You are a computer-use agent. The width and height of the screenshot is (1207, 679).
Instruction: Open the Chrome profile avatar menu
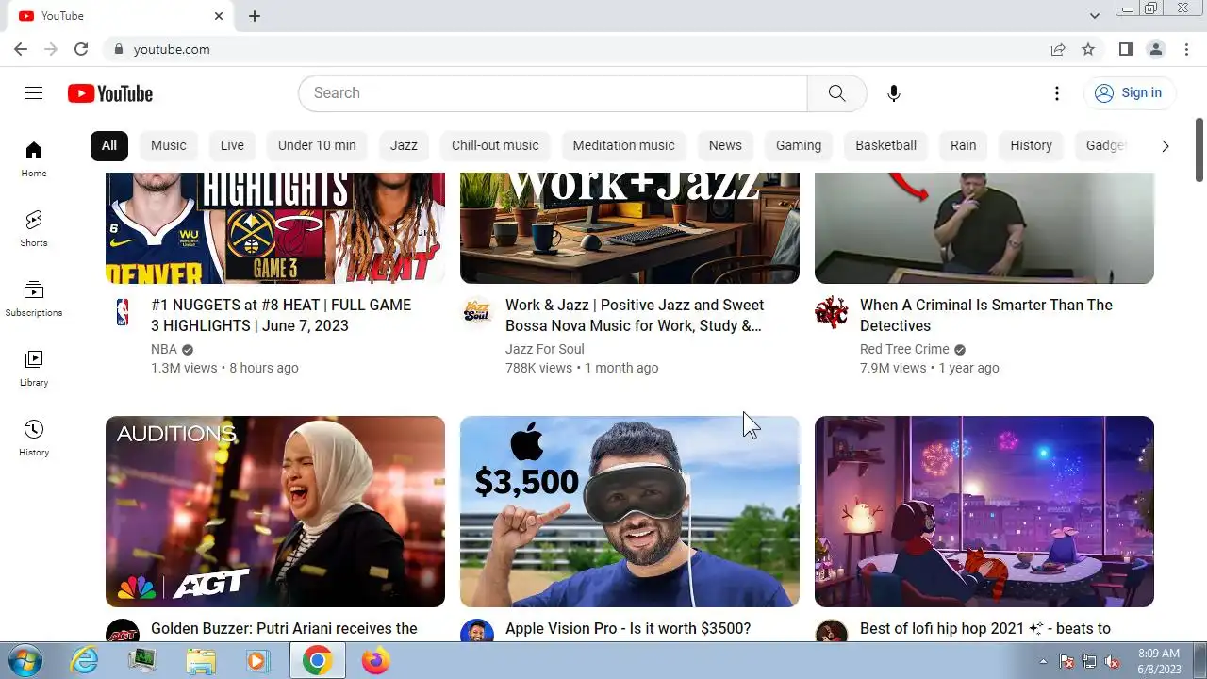coord(1155,49)
